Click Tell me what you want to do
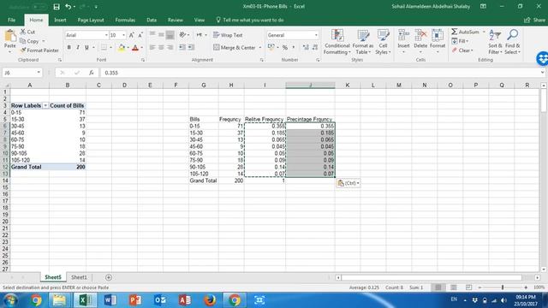Image resolution: width=548 pixels, height=308 pixels. 250,20
